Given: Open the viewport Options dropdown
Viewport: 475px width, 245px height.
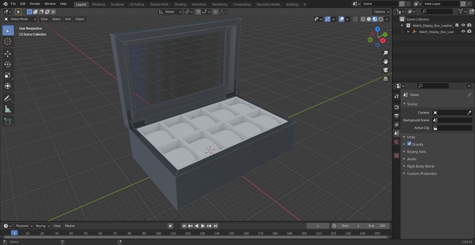Looking at the screenshot, I should [381, 12].
